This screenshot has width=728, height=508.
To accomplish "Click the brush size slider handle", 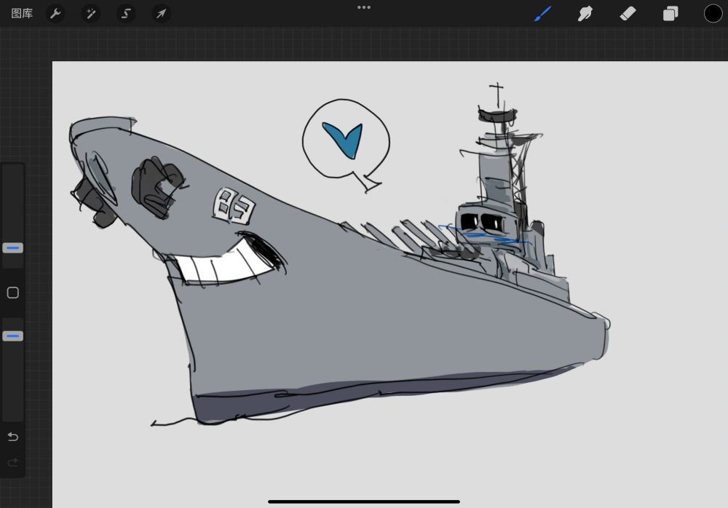I will point(12,248).
